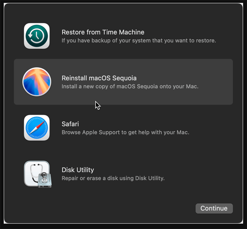Click the Continue button
This screenshot has width=247, height=229.
coord(214,208)
